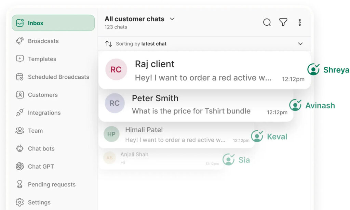This screenshot has height=210, width=350.
Task: Open the Inbox menu item
Action: 53,23
